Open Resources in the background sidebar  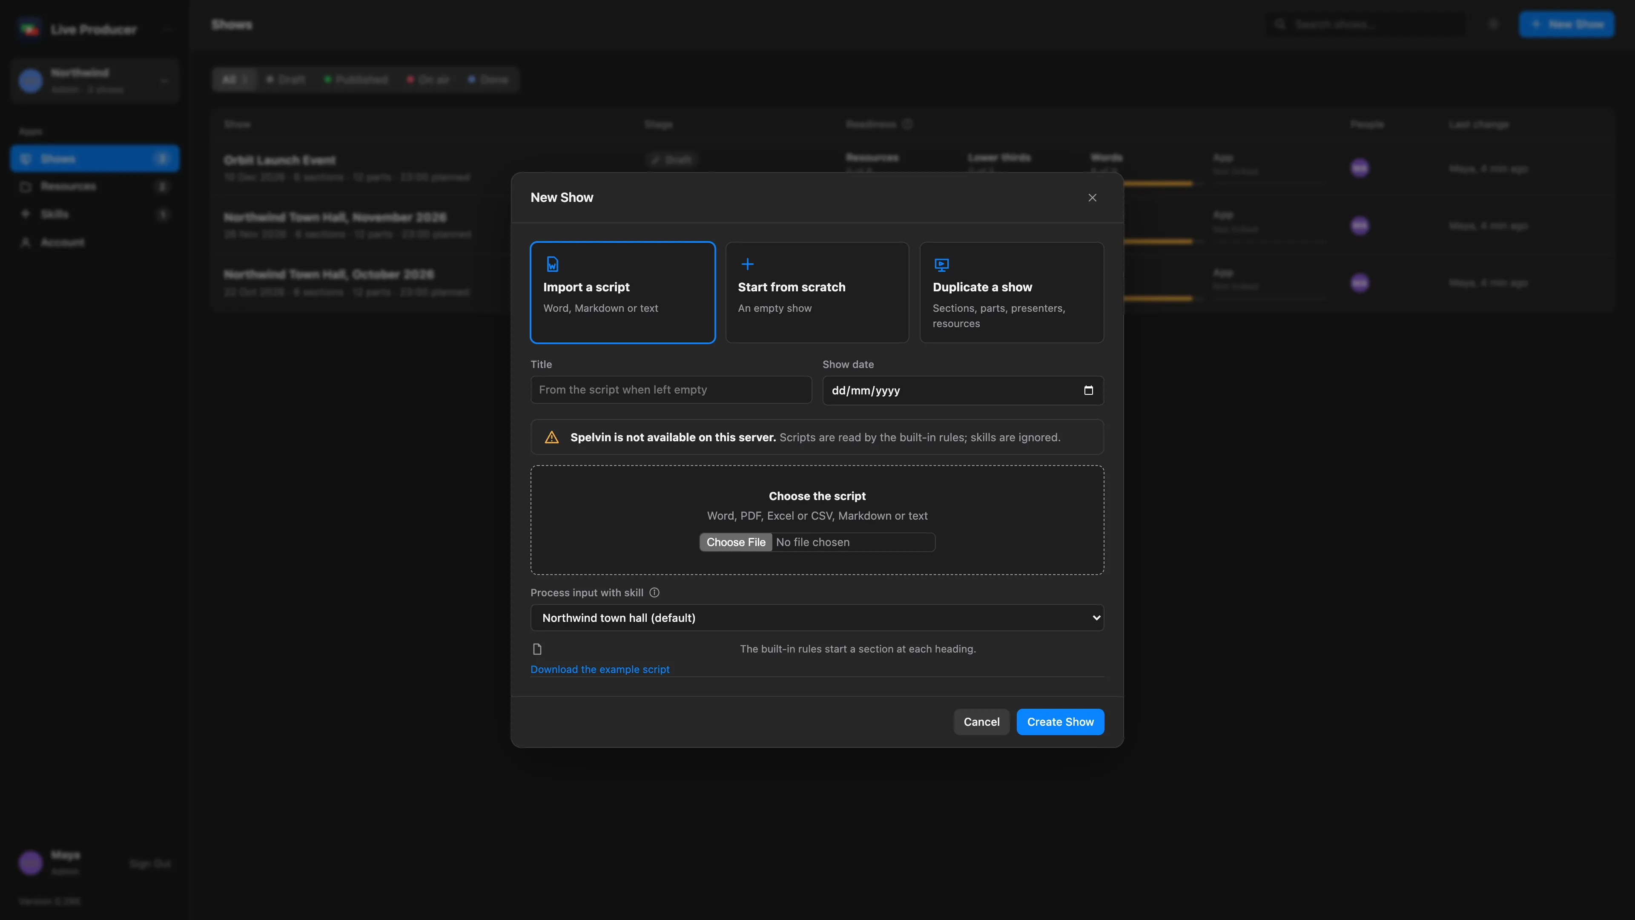click(95, 186)
